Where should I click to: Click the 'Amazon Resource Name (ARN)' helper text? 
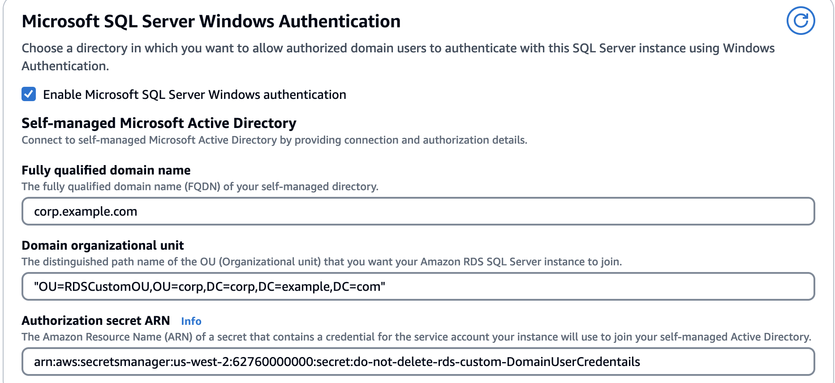pos(416,337)
